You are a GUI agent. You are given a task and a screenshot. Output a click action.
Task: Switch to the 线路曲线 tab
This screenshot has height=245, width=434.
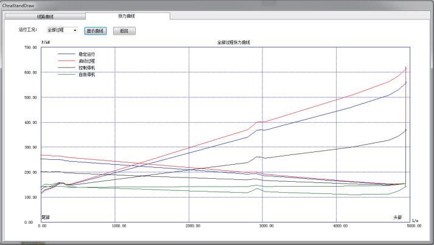[45, 16]
